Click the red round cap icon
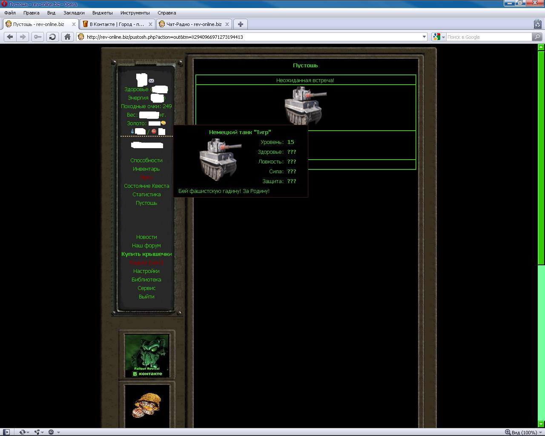Screen dimensions: 545x436 154,132
